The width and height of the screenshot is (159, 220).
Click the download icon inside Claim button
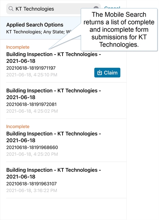click(100, 73)
